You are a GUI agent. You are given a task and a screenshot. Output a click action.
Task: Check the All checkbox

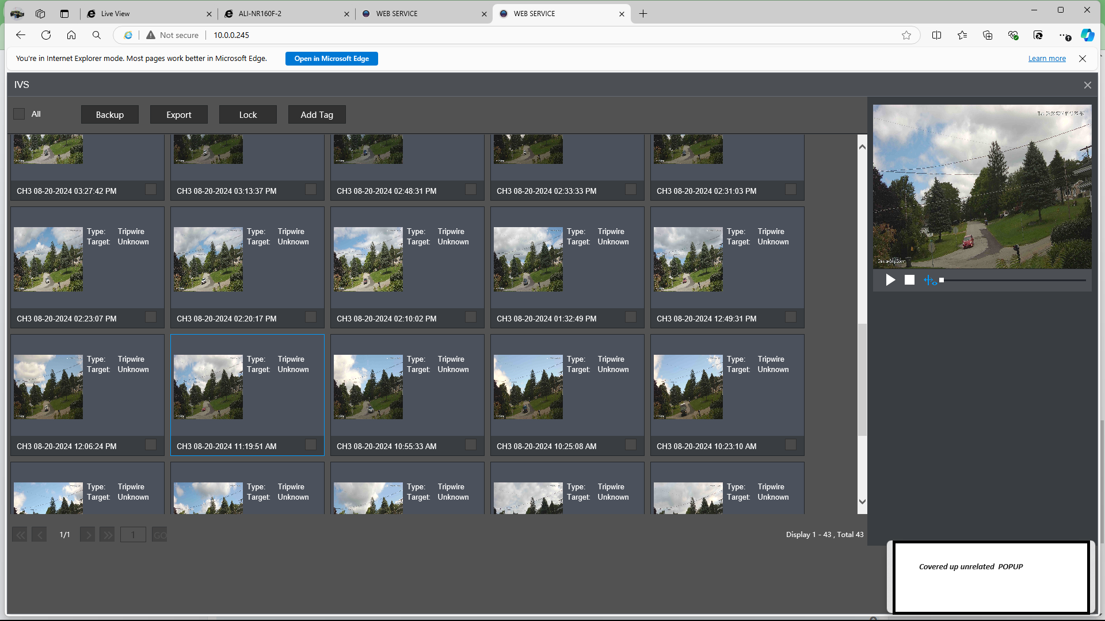click(19, 114)
